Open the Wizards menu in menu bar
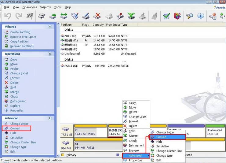226x163 pixels. [x=46, y=7]
